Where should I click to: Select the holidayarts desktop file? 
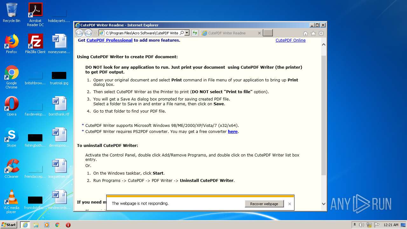pyautogui.click(x=59, y=14)
